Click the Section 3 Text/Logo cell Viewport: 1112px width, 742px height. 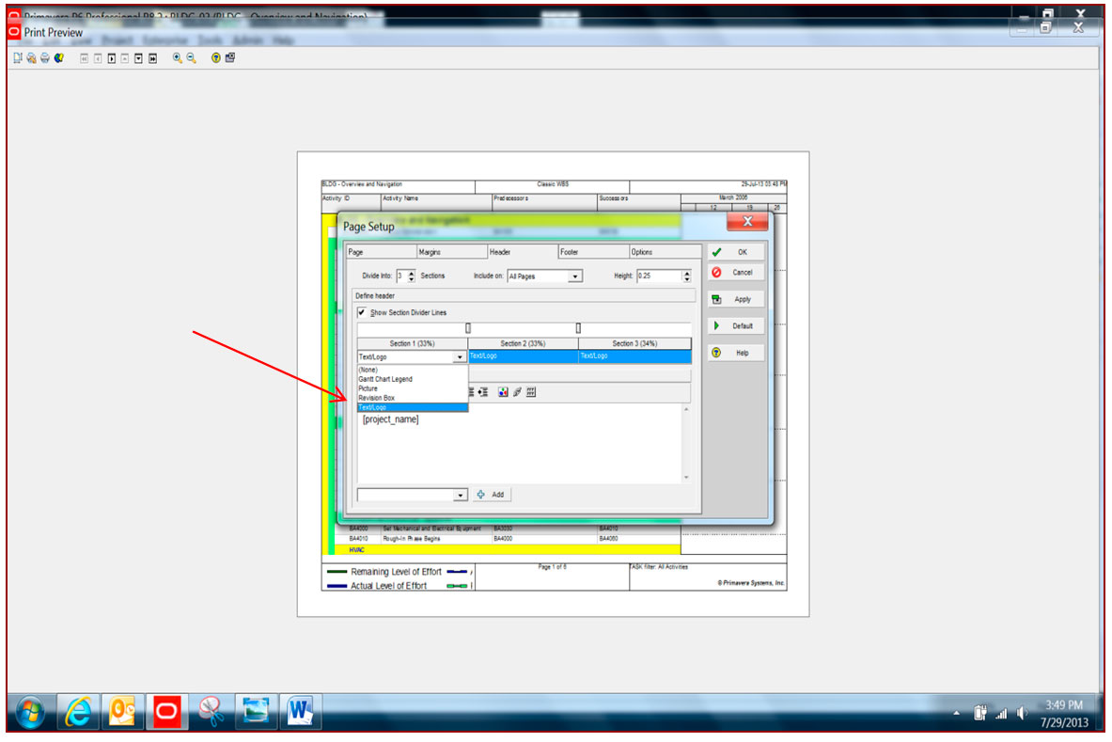[635, 356]
